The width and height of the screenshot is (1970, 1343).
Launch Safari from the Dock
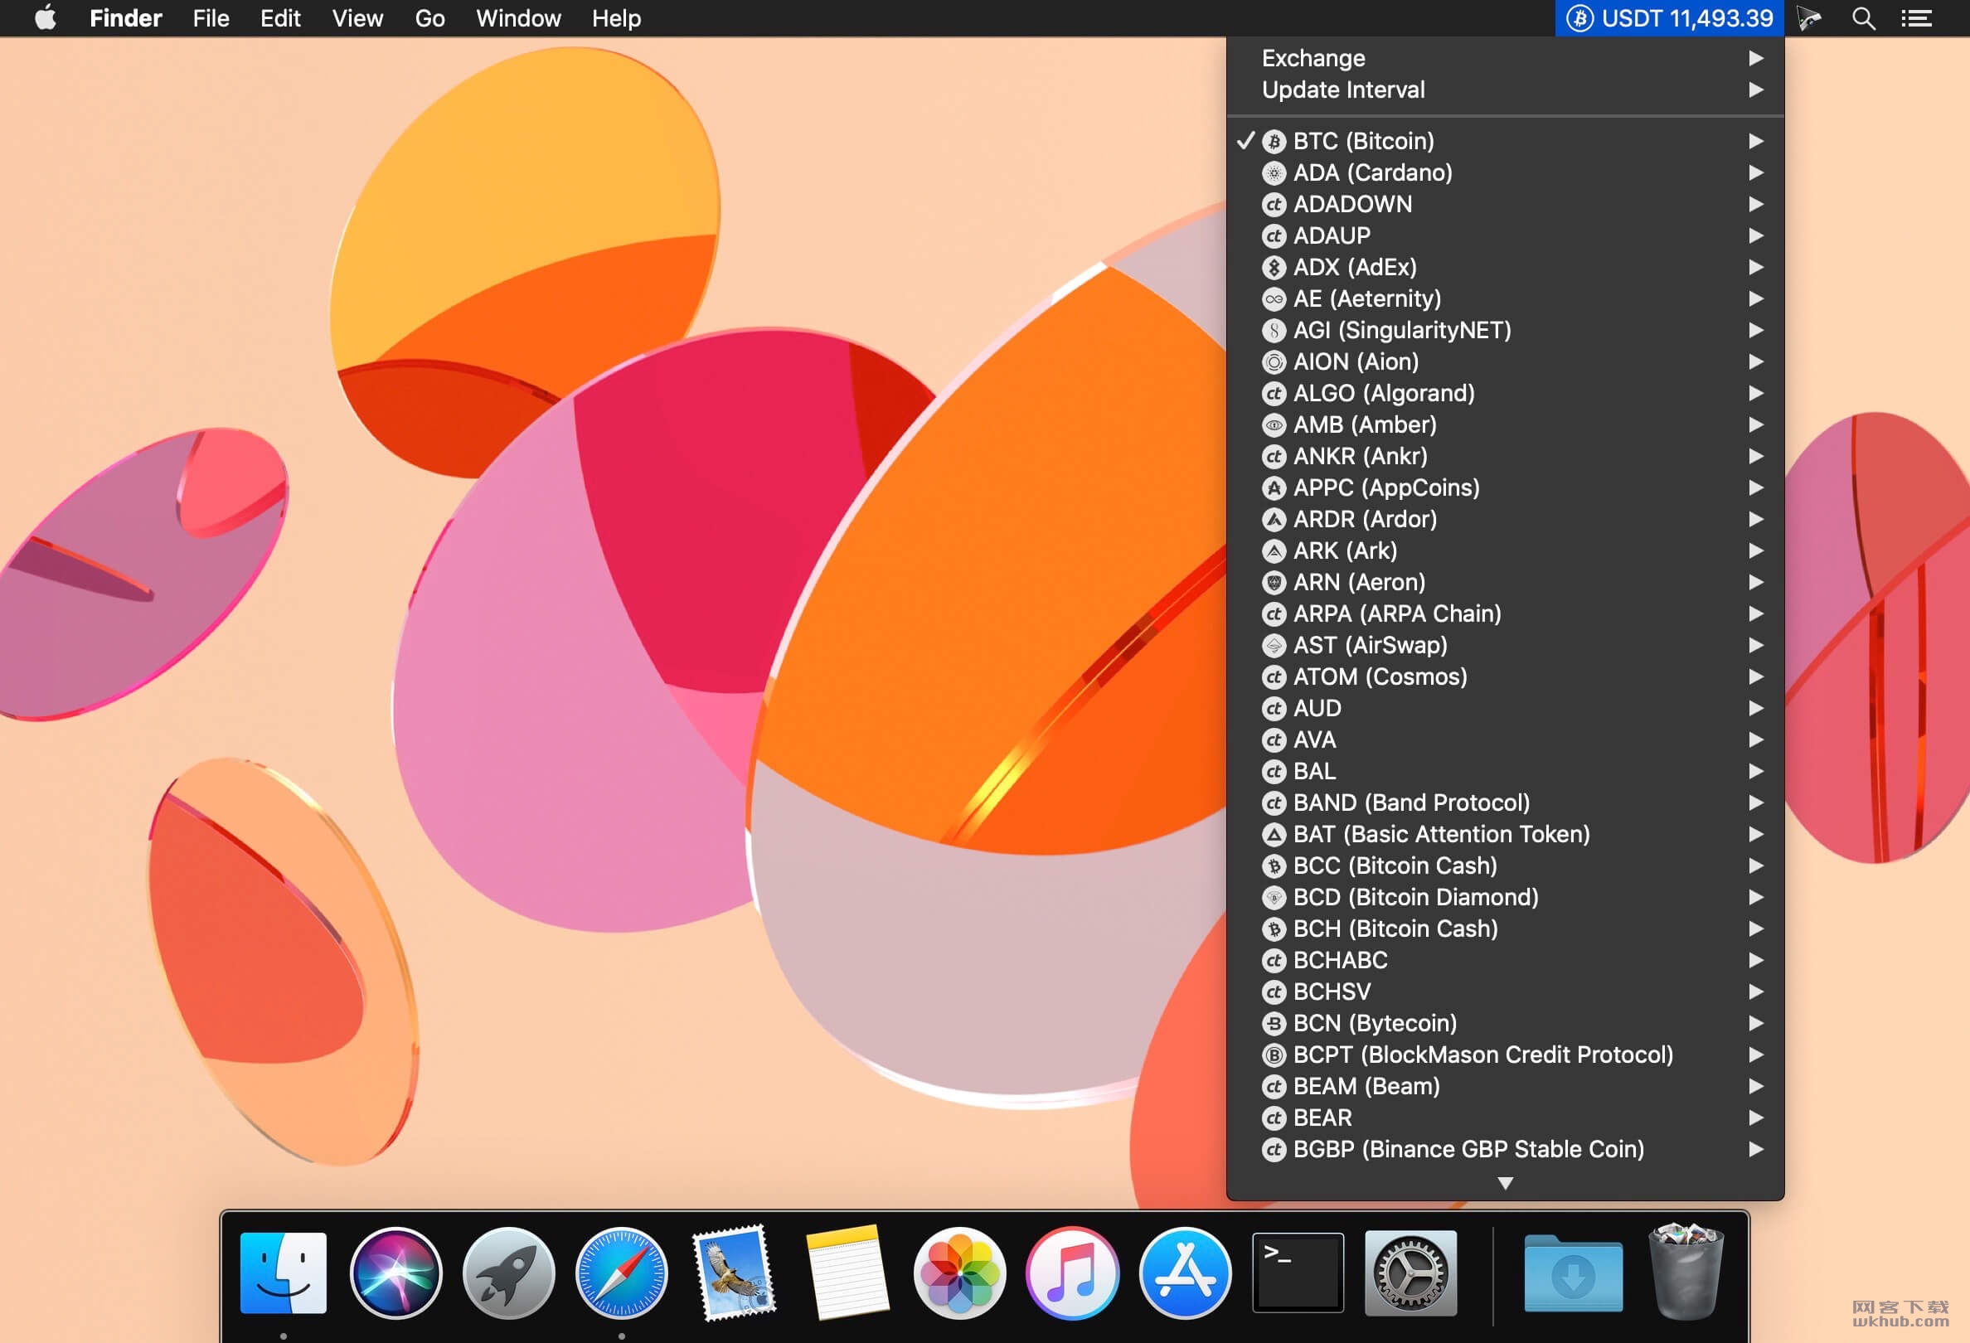pyautogui.click(x=621, y=1273)
